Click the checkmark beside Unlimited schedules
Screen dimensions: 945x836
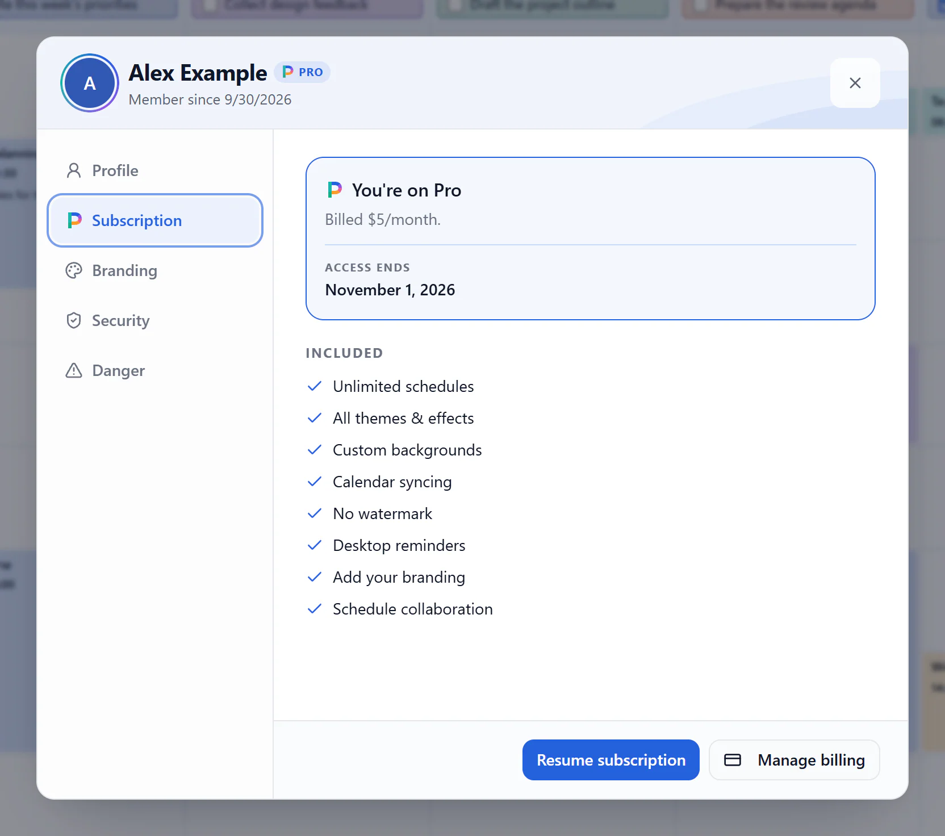315,386
